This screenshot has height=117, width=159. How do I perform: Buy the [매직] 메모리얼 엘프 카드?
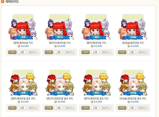coord(86,108)
